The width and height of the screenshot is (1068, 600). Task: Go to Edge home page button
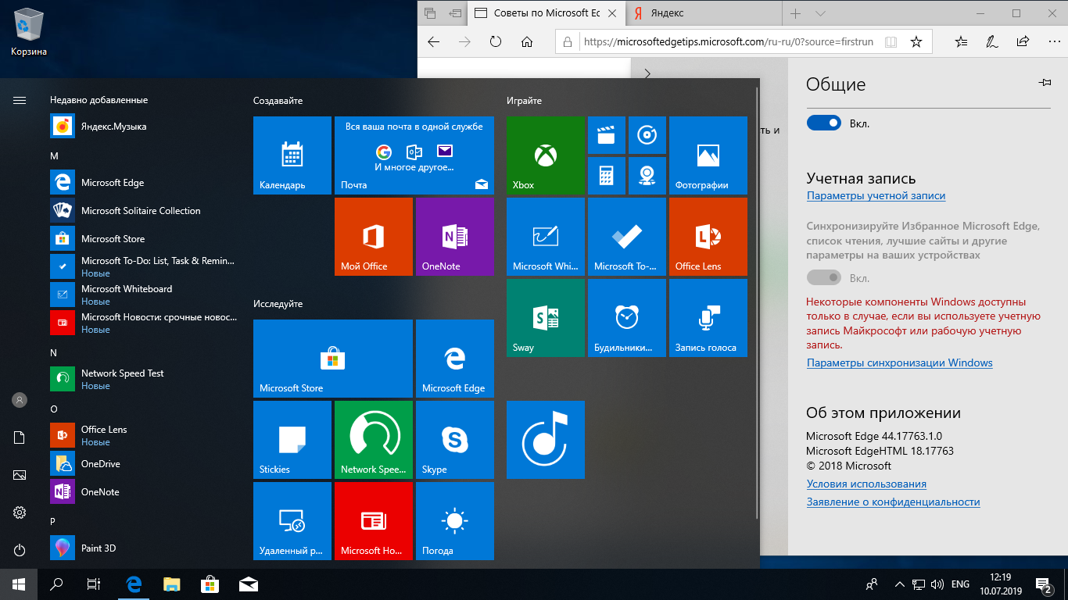527,41
